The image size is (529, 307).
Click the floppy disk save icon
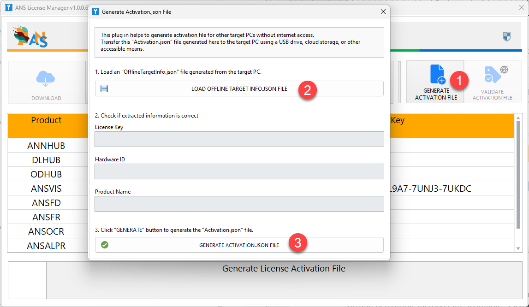(x=104, y=89)
